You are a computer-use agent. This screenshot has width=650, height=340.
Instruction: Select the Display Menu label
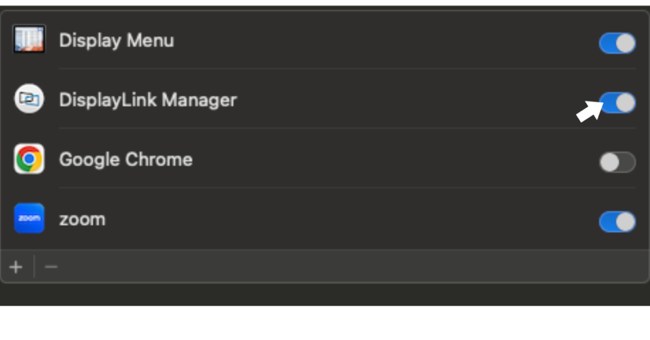pyautogui.click(x=116, y=41)
